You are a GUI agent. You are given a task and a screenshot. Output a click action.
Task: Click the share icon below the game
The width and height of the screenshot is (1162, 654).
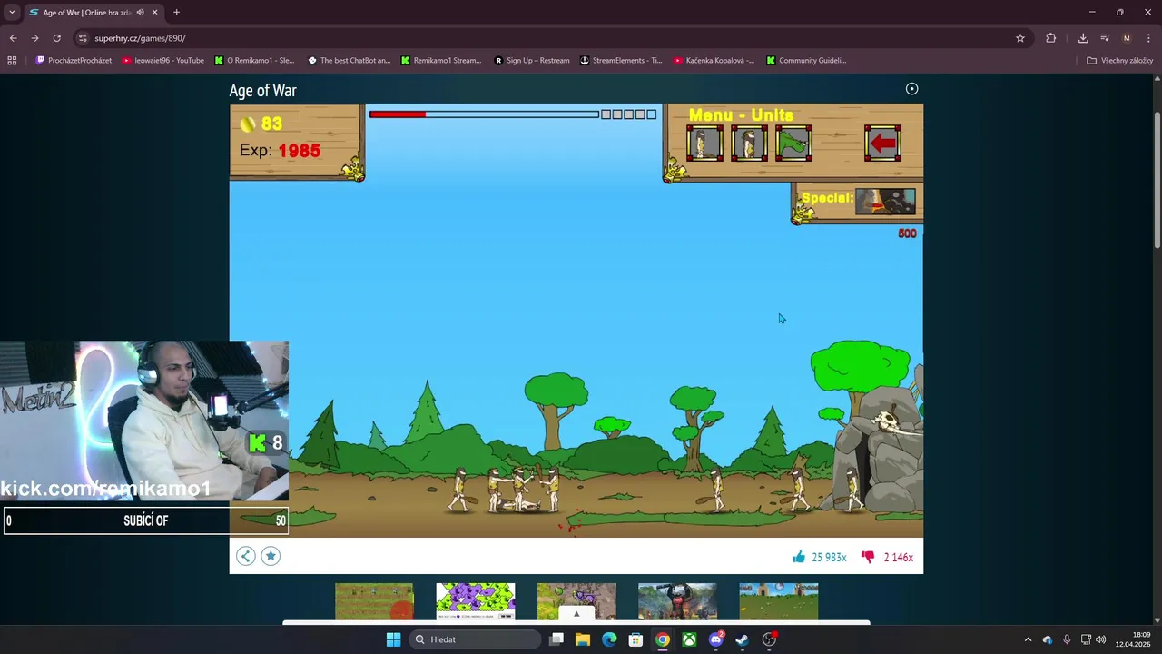(246, 556)
